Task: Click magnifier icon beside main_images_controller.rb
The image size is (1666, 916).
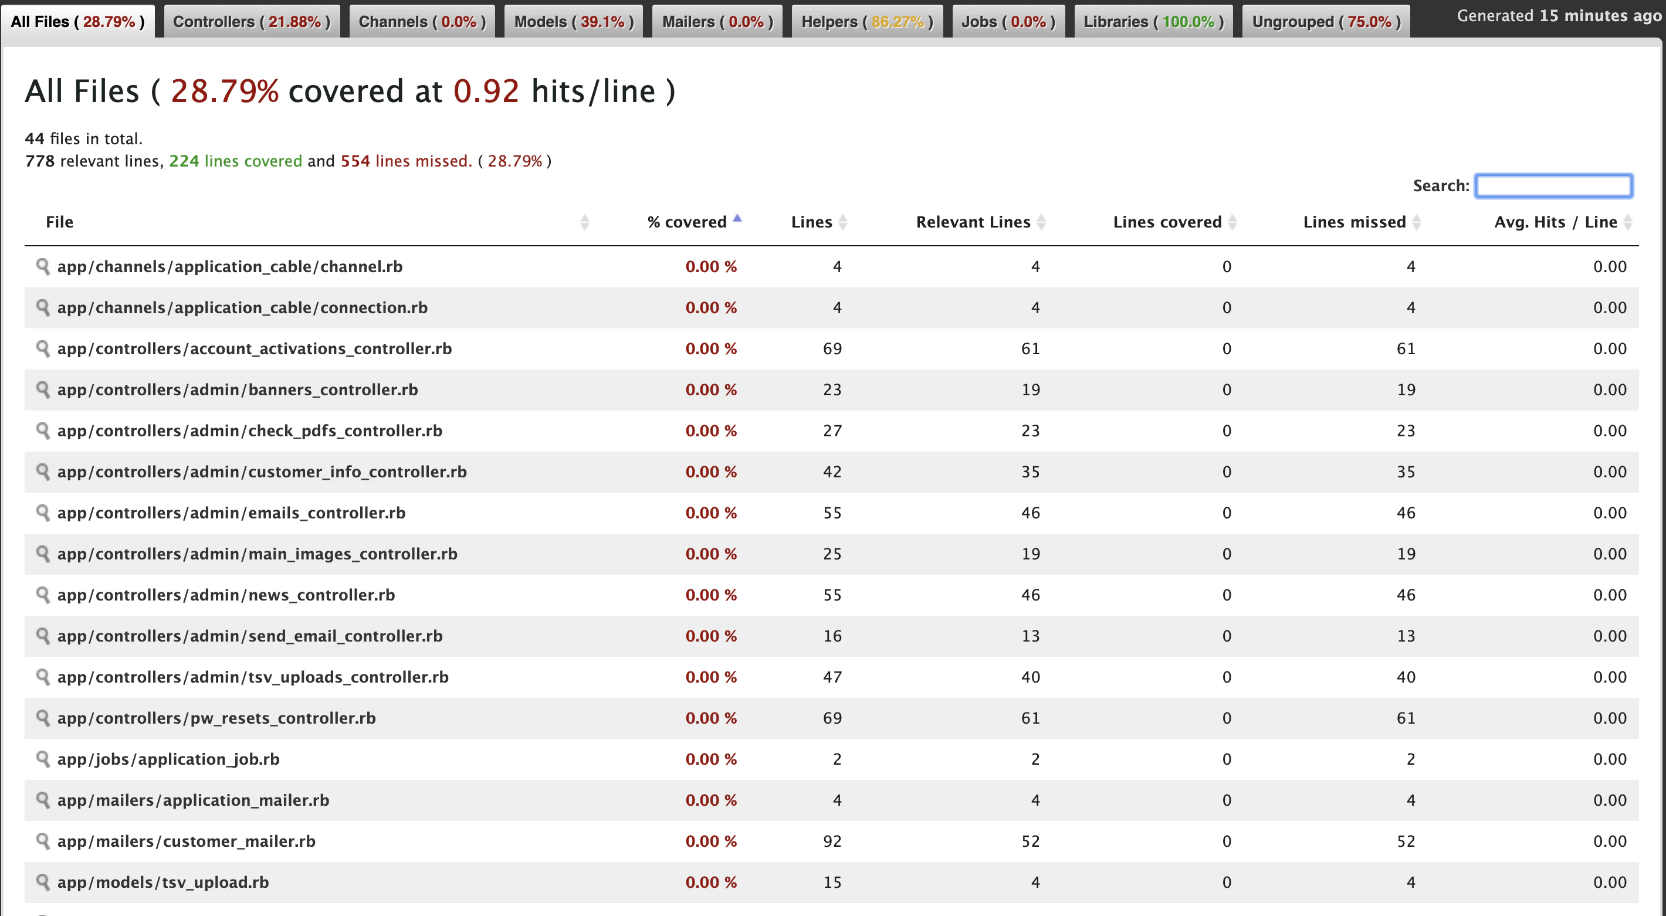Action: pyautogui.click(x=43, y=554)
